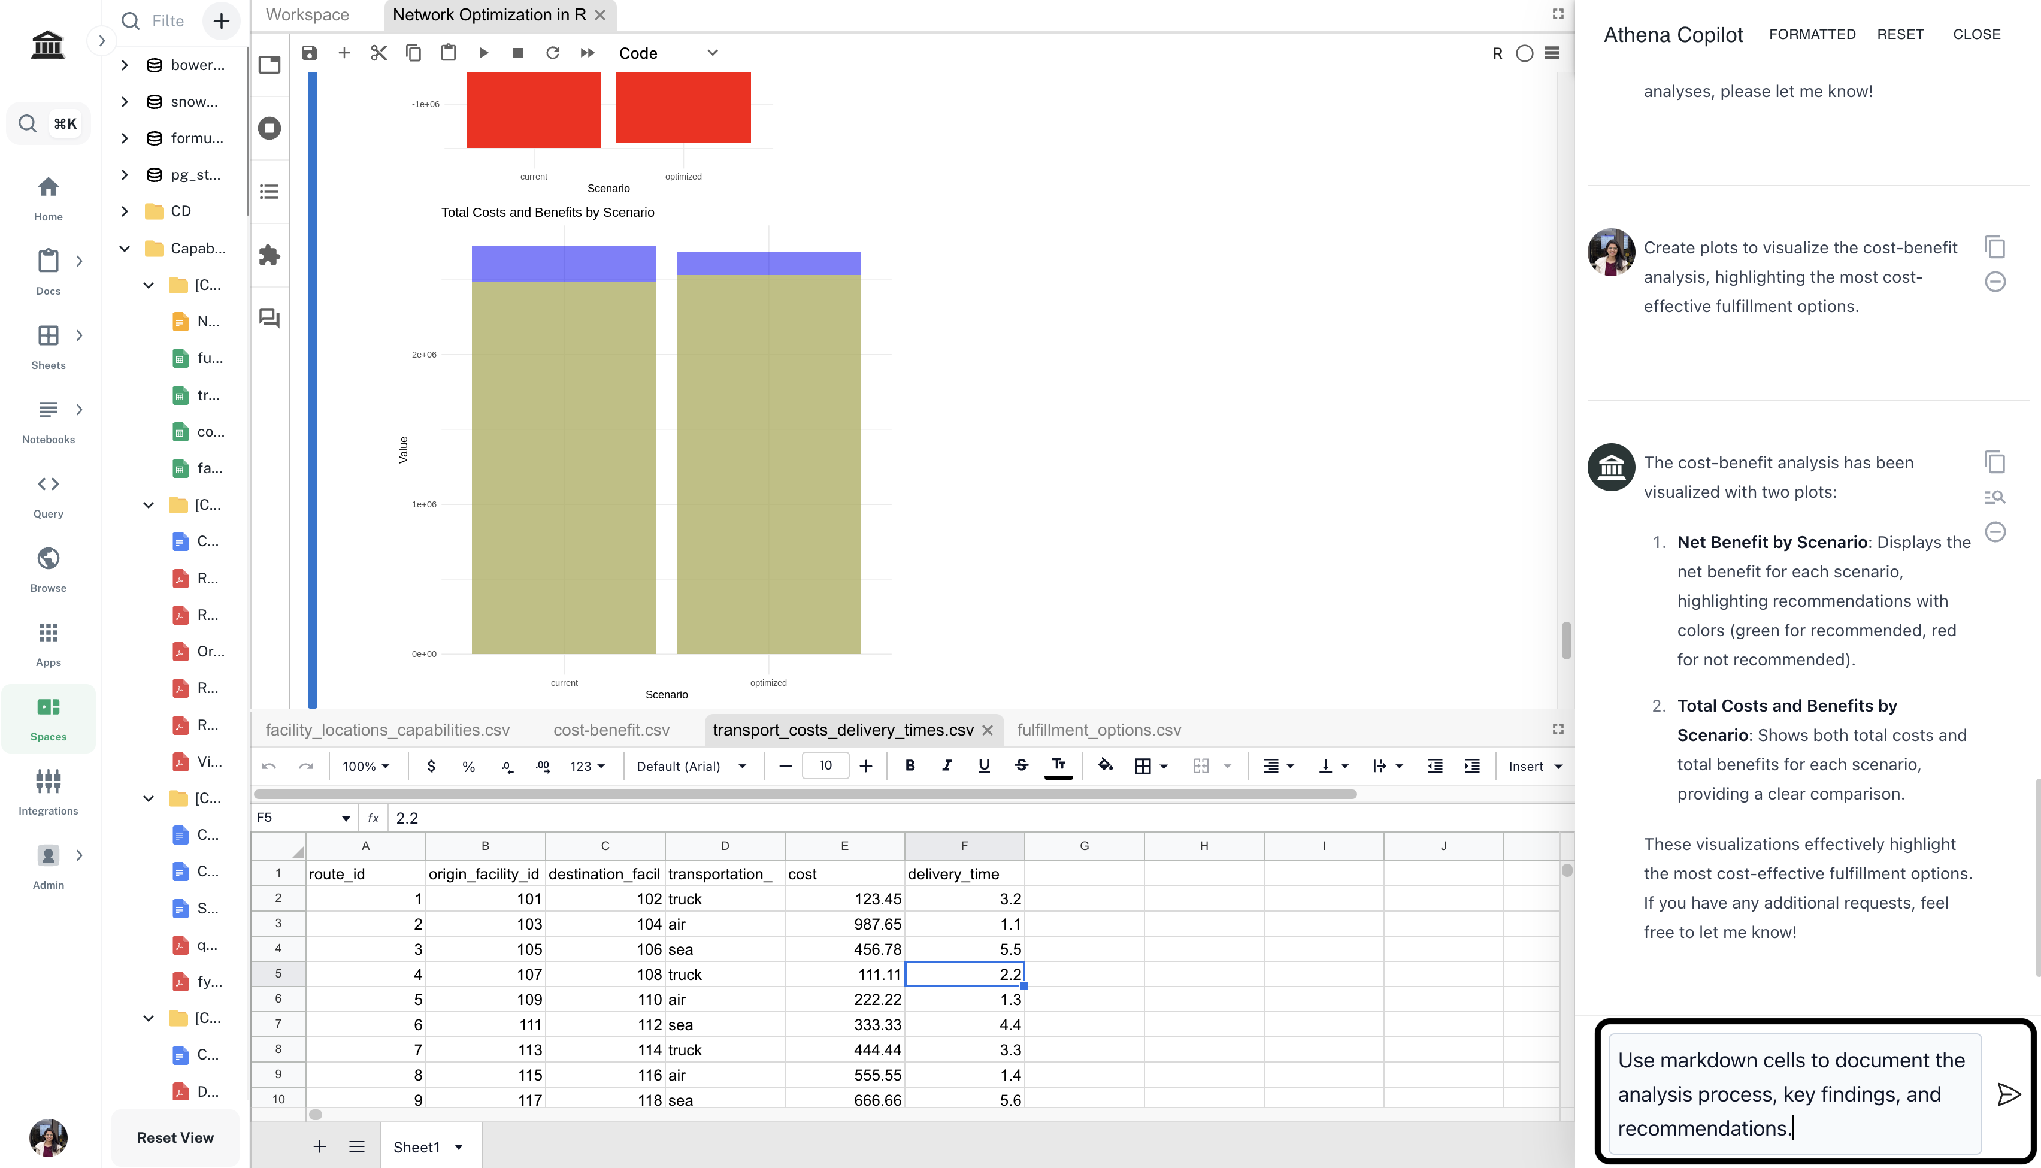Viewport: 2041px width, 1168px height.
Task: Restart the kernel with the refresh icon
Action: pos(553,53)
